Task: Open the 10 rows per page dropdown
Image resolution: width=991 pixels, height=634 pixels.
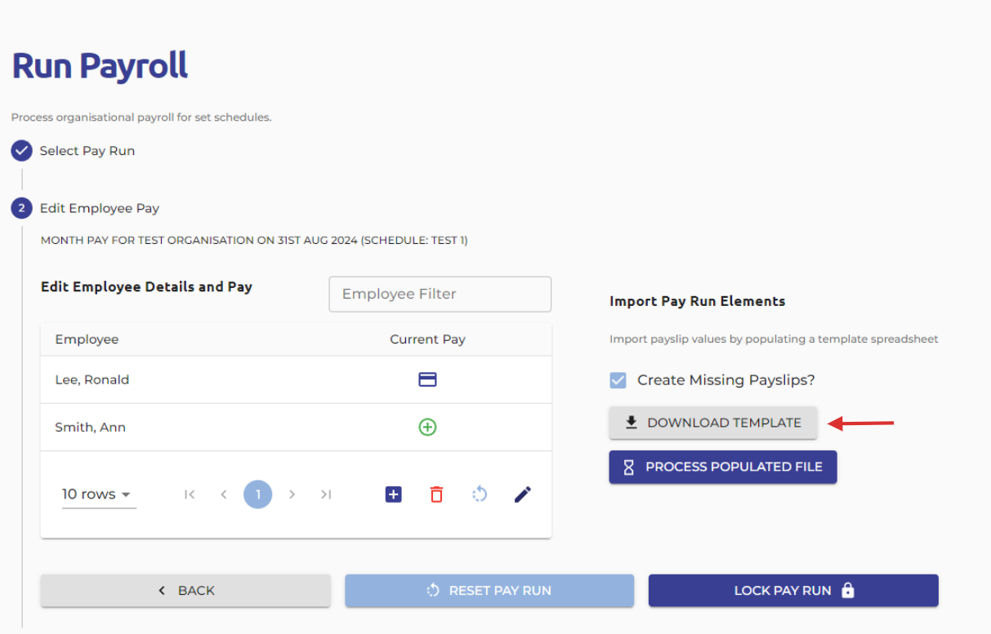Action: (98, 494)
